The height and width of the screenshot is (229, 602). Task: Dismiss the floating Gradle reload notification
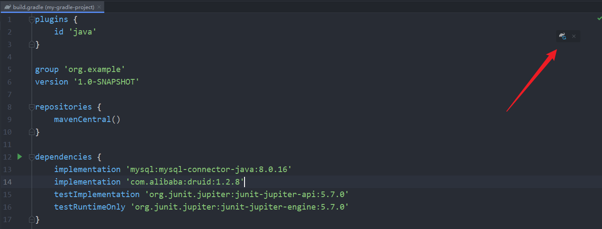coord(574,37)
